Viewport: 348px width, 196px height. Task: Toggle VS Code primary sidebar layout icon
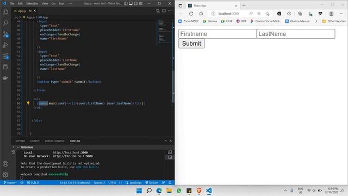click(x=126, y=4)
